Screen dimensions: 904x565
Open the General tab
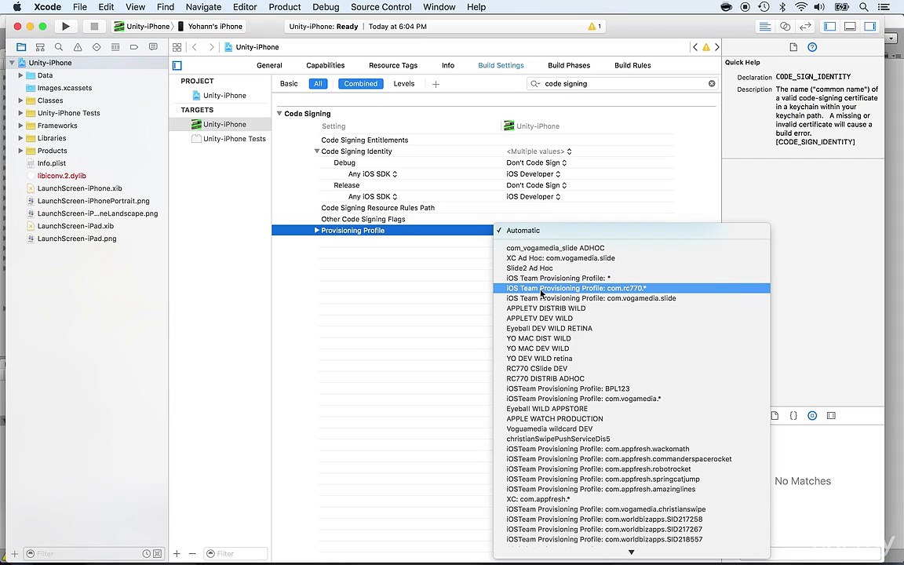269,66
